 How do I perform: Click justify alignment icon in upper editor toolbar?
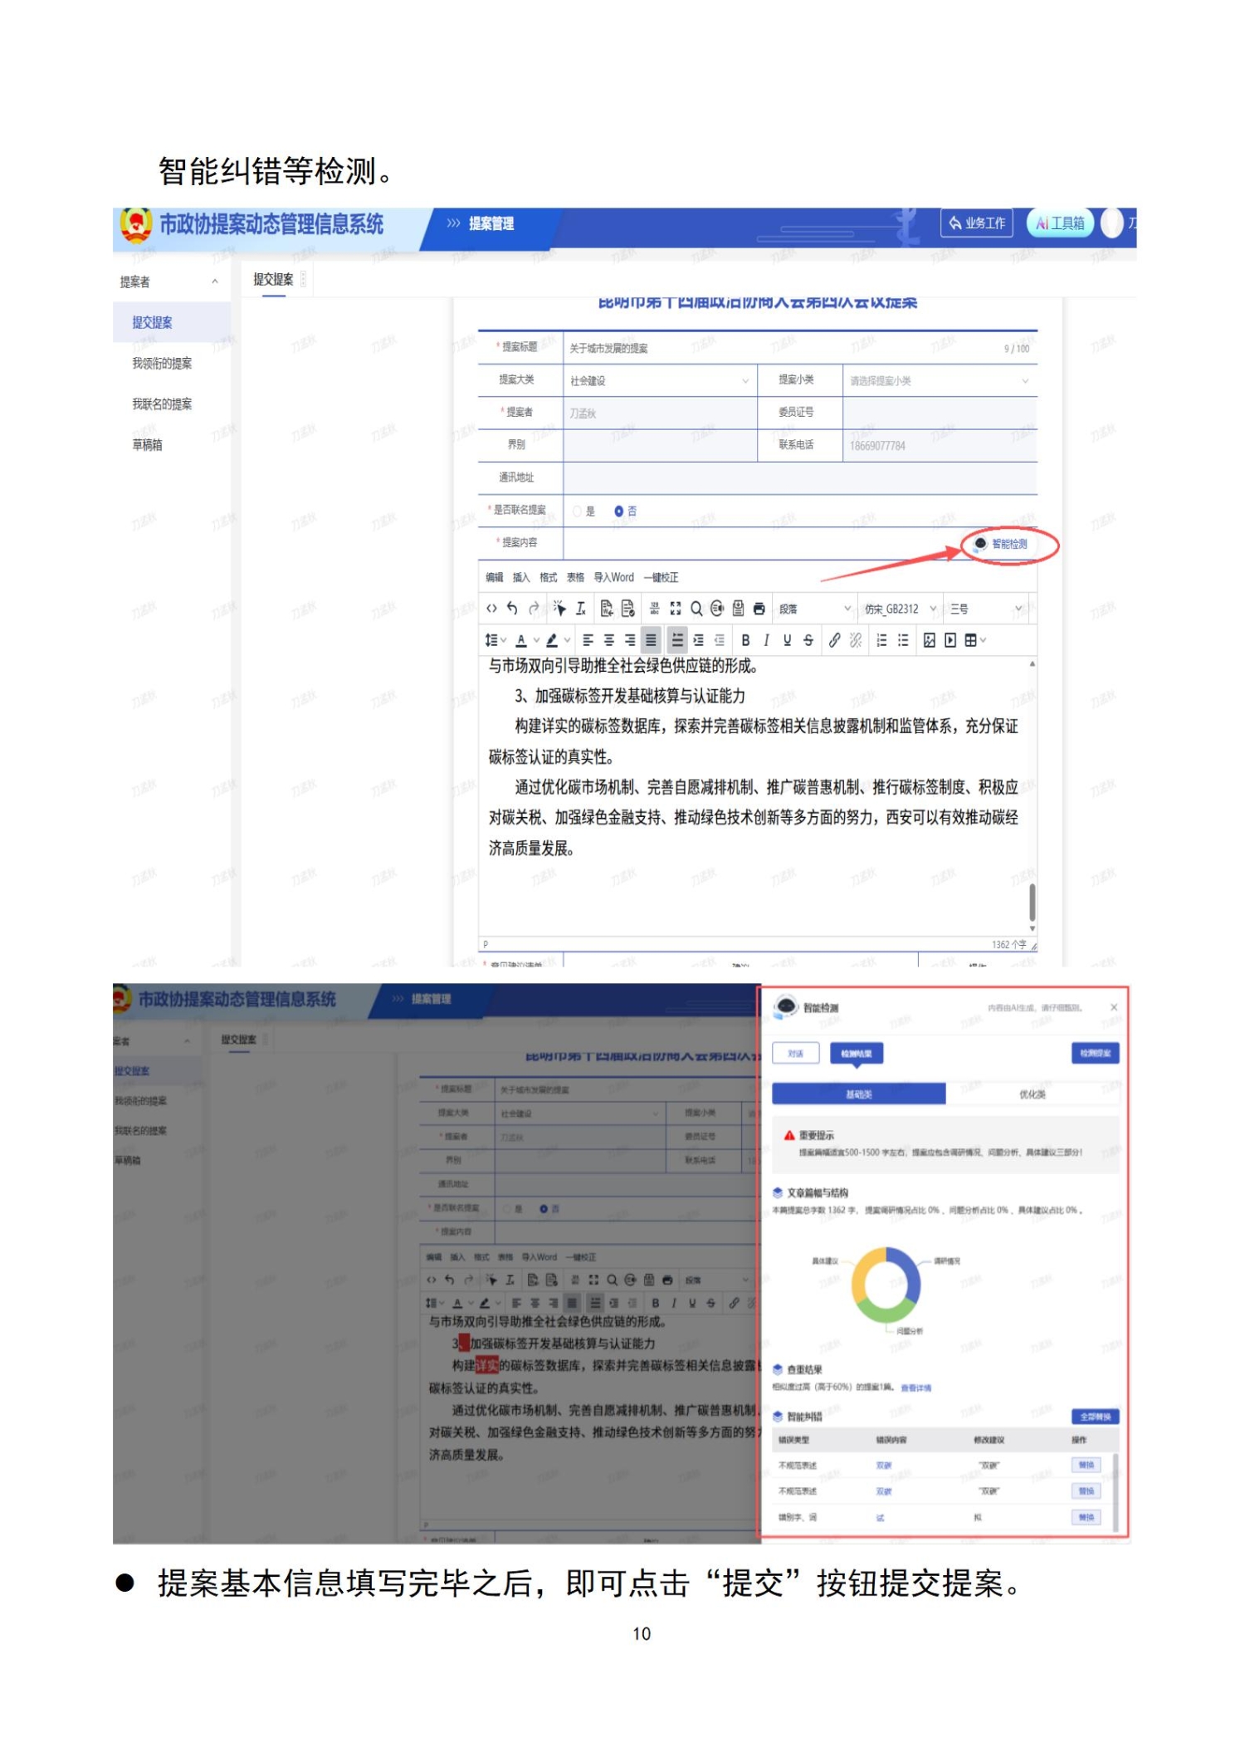pyautogui.click(x=652, y=640)
